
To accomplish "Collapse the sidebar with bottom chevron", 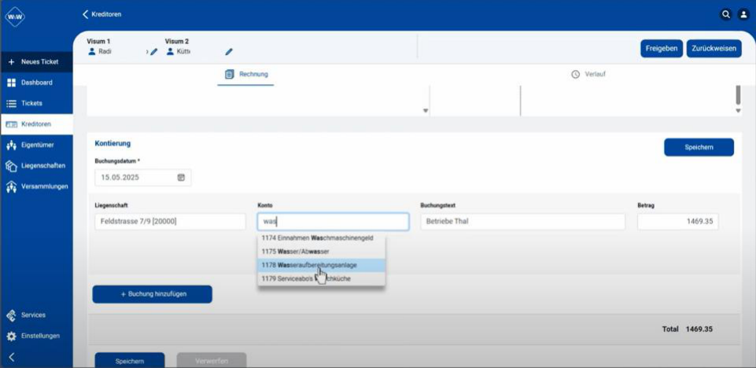I will 12,357.
